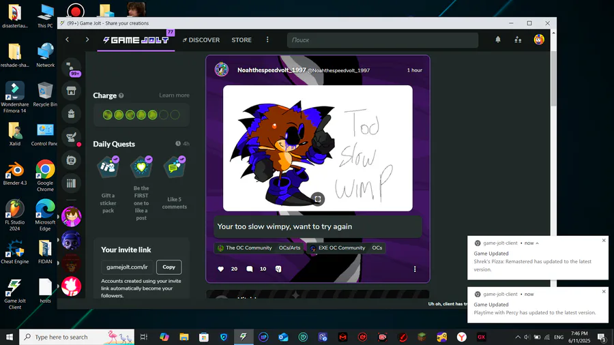Open the Windows Start menu
This screenshot has width=614, height=345.
pyautogui.click(x=10, y=337)
